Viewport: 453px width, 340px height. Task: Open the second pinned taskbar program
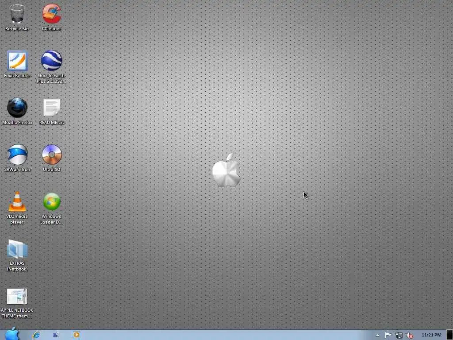(x=56, y=335)
